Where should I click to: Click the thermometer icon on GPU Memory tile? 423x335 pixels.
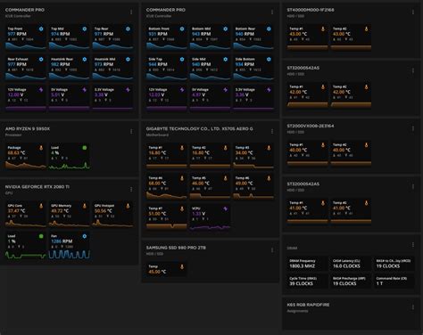[x=85, y=206]
